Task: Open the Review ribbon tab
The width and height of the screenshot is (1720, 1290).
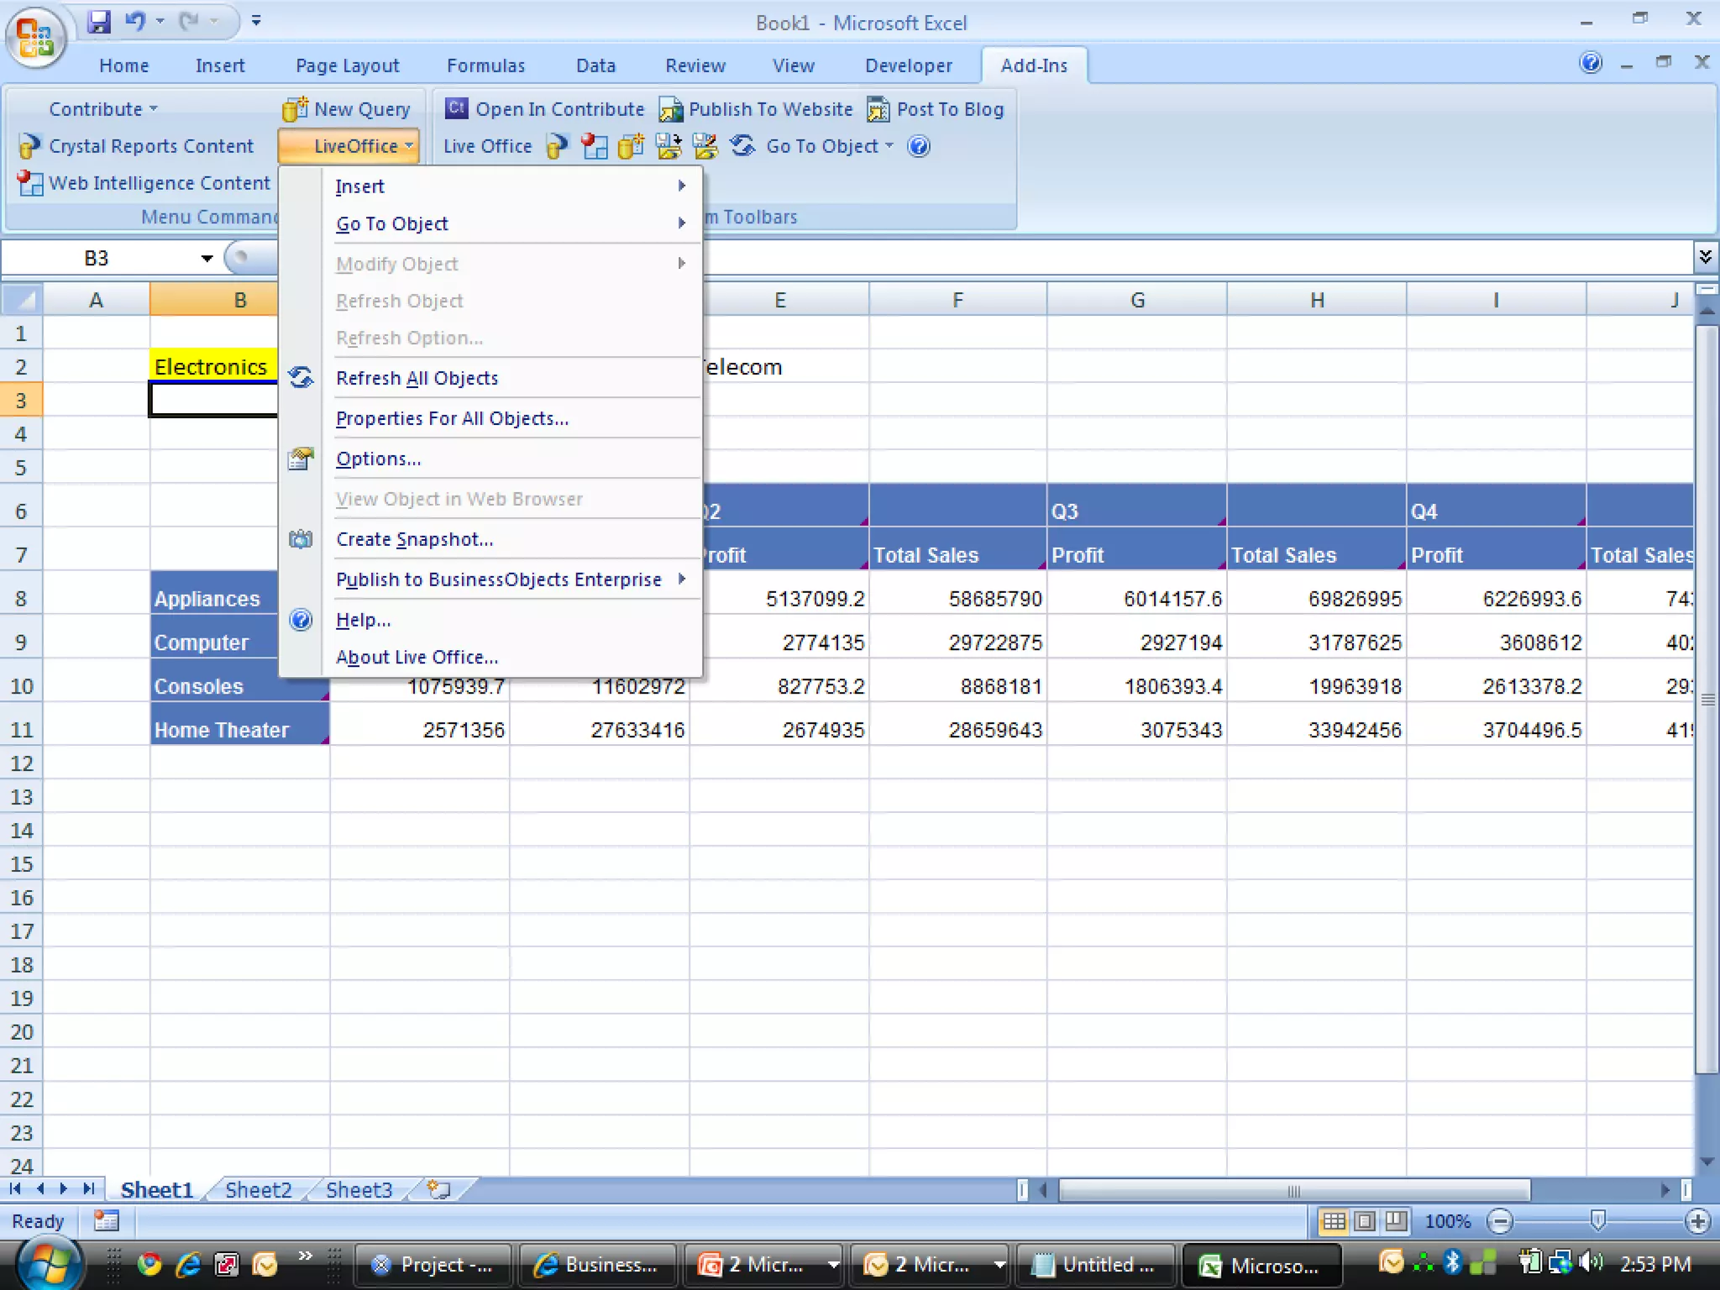Action: [x=695, y=66]
